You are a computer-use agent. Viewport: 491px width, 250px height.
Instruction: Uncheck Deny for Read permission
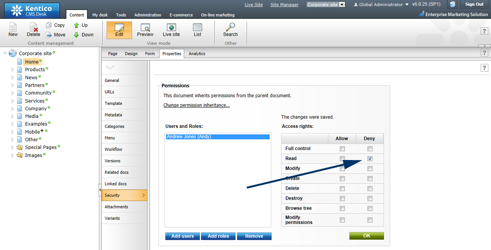click(x=370, y=158)
